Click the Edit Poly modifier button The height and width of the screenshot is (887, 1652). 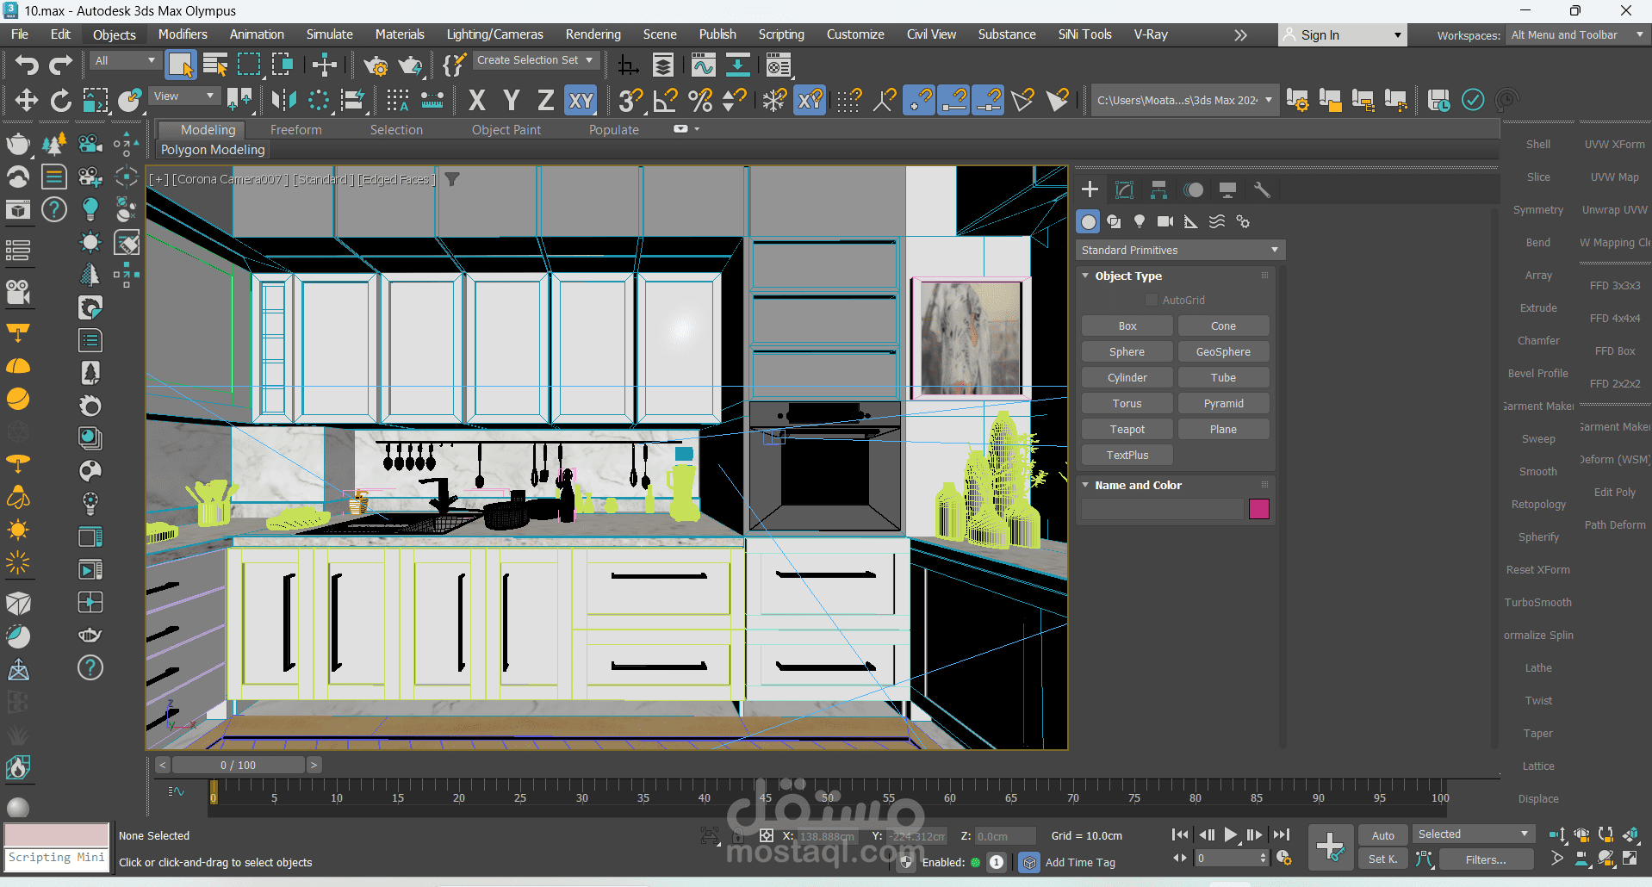(x=1614, y=493)
